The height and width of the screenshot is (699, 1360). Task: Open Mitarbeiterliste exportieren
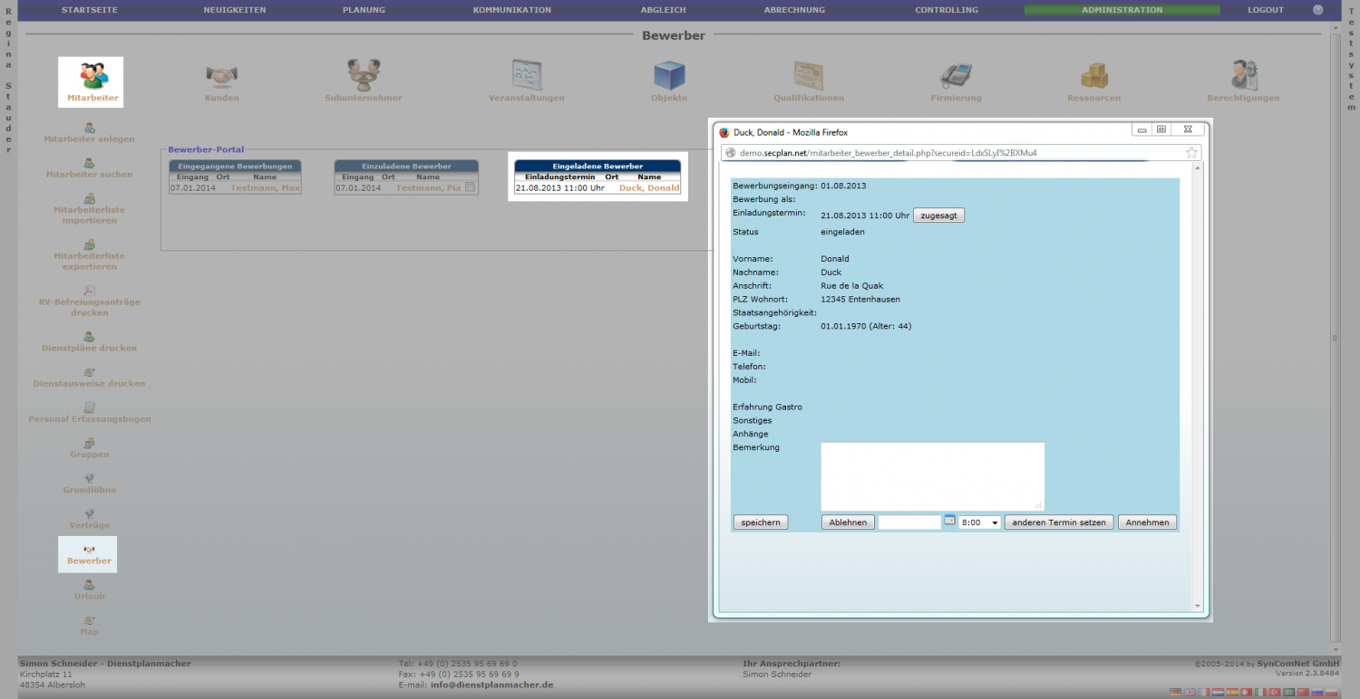pyautogui.click(x=89, y=261)
